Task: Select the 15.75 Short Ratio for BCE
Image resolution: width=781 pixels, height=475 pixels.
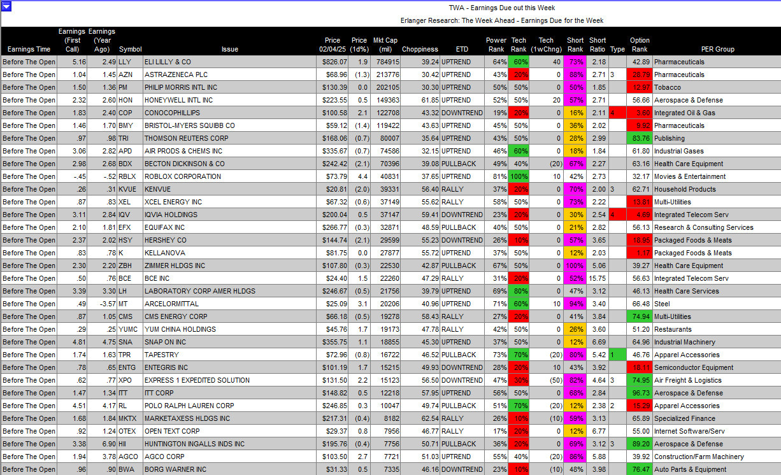Action: [x=598, y=278]
